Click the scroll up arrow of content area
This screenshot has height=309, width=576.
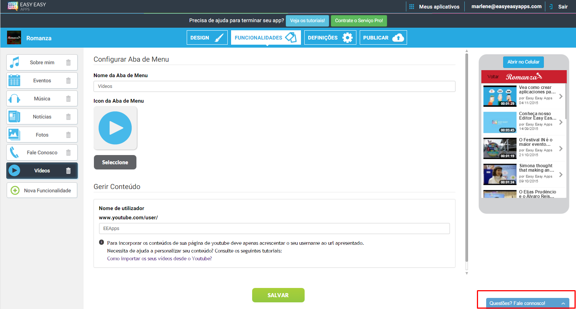467,51
